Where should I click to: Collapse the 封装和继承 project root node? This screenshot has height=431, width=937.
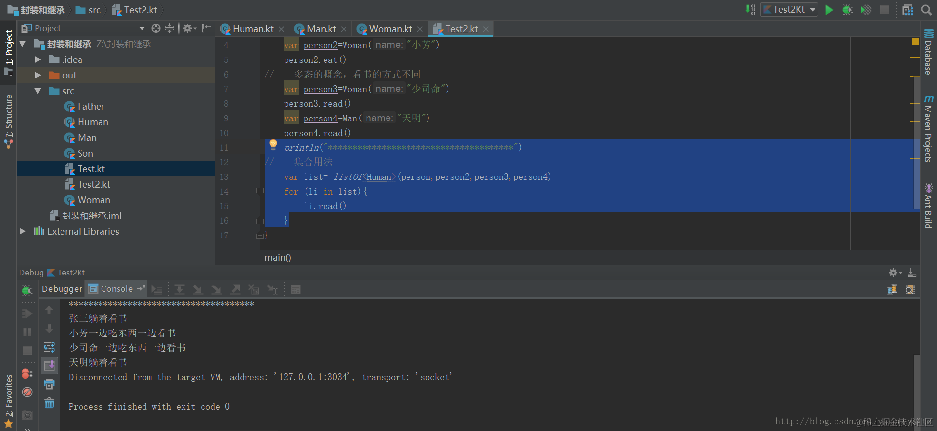coord(22,44)
